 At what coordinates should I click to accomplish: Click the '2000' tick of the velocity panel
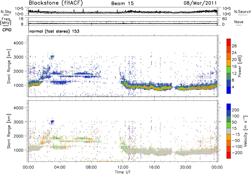[x=19, y=136]
